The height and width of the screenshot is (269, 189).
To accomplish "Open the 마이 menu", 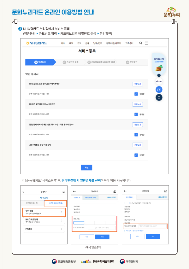I will 63,43.
